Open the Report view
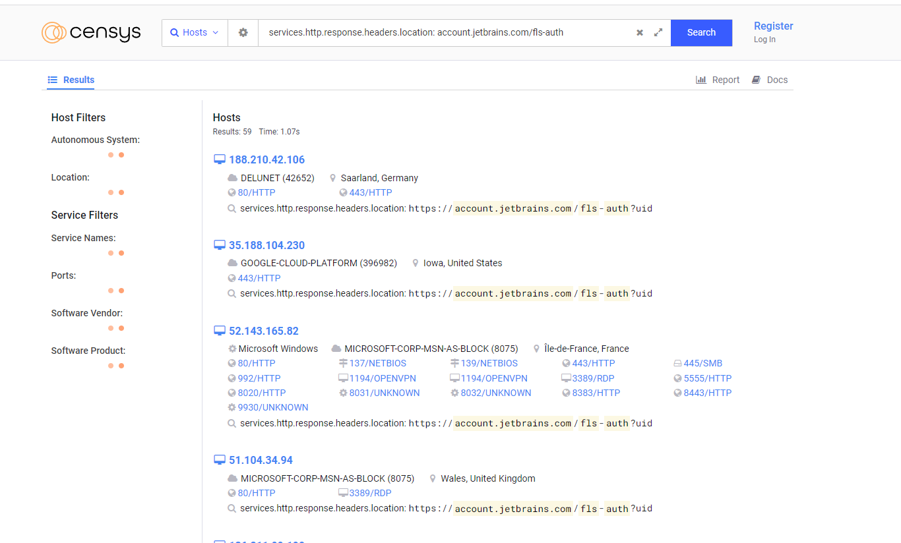Image resolution: width=901 pixels, height=543 pixels. (718, 80)
